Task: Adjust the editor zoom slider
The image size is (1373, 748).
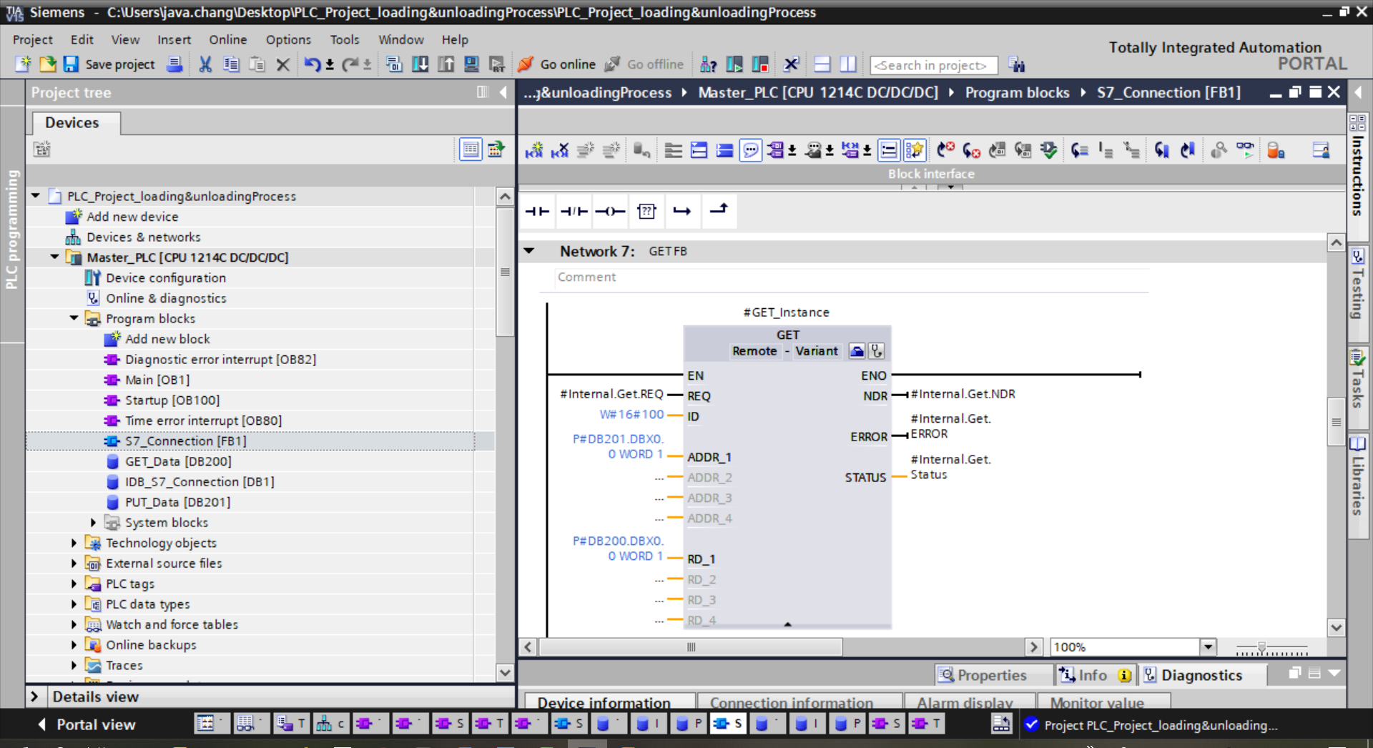Action: 1262,648
